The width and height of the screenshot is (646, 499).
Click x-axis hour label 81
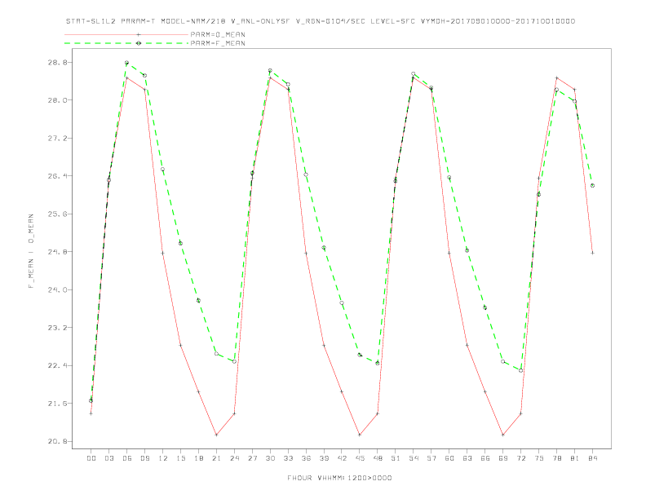tap(575, 458)
